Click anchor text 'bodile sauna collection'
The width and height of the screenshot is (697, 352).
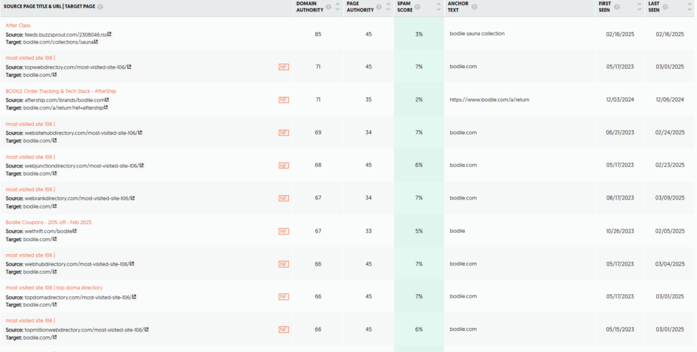coord(477,34)
